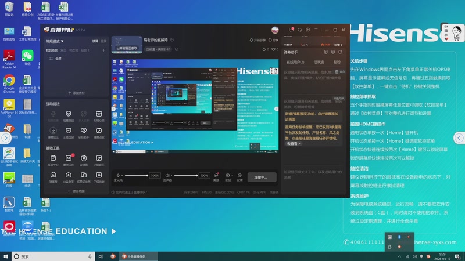
Task: Collapse the preview with the left-edge arrow
Action: [x=113, y=108]
